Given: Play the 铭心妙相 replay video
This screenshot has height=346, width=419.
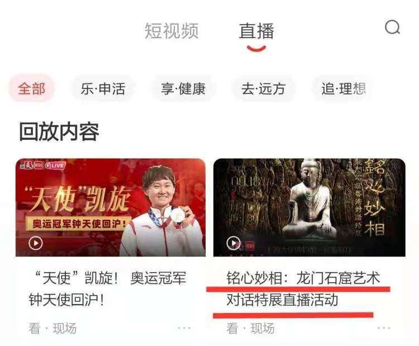Looking at the screenshot, I should [x=234, y=243].
